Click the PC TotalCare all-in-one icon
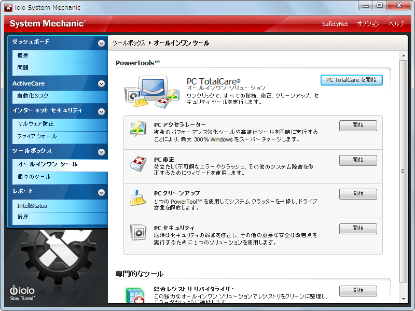Screen dimensions: 415x311 (152, 92)
